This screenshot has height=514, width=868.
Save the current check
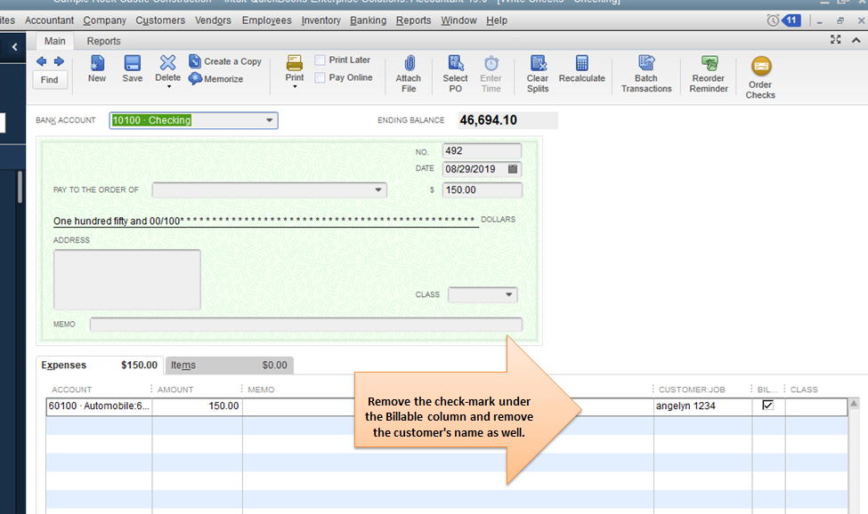tap(133, 69)
